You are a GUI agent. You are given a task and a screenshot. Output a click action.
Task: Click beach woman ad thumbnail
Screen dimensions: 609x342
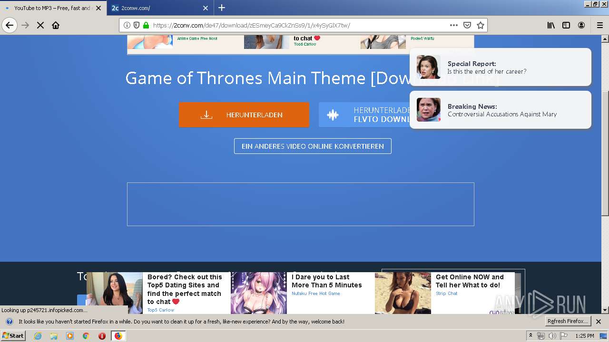pyautogui.click(x=403, y=293)
